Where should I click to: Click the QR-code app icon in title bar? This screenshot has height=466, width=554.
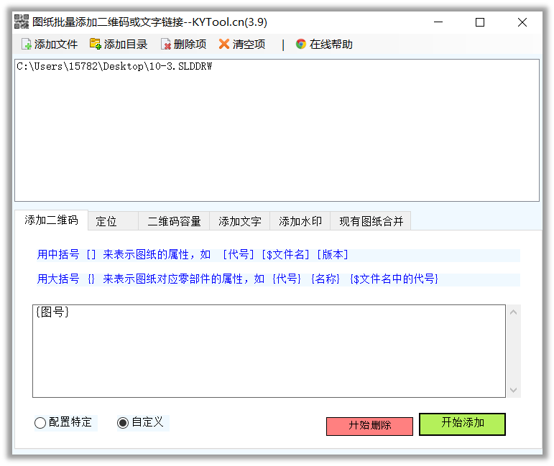point(22,22)
